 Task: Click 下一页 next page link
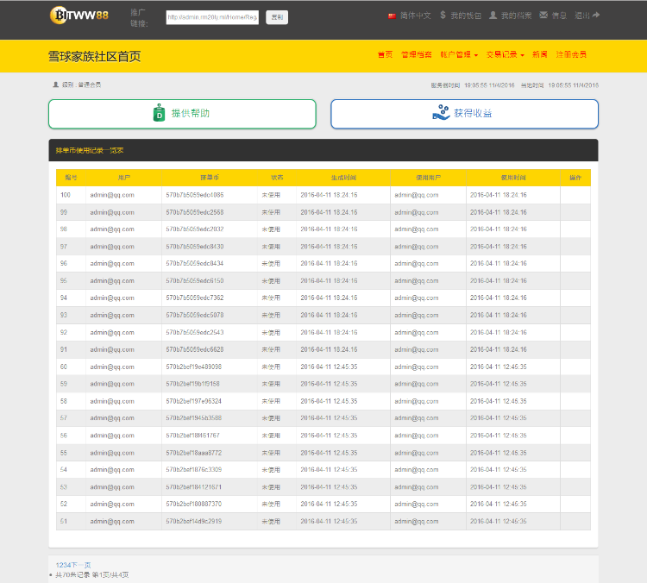click(80, 565)
